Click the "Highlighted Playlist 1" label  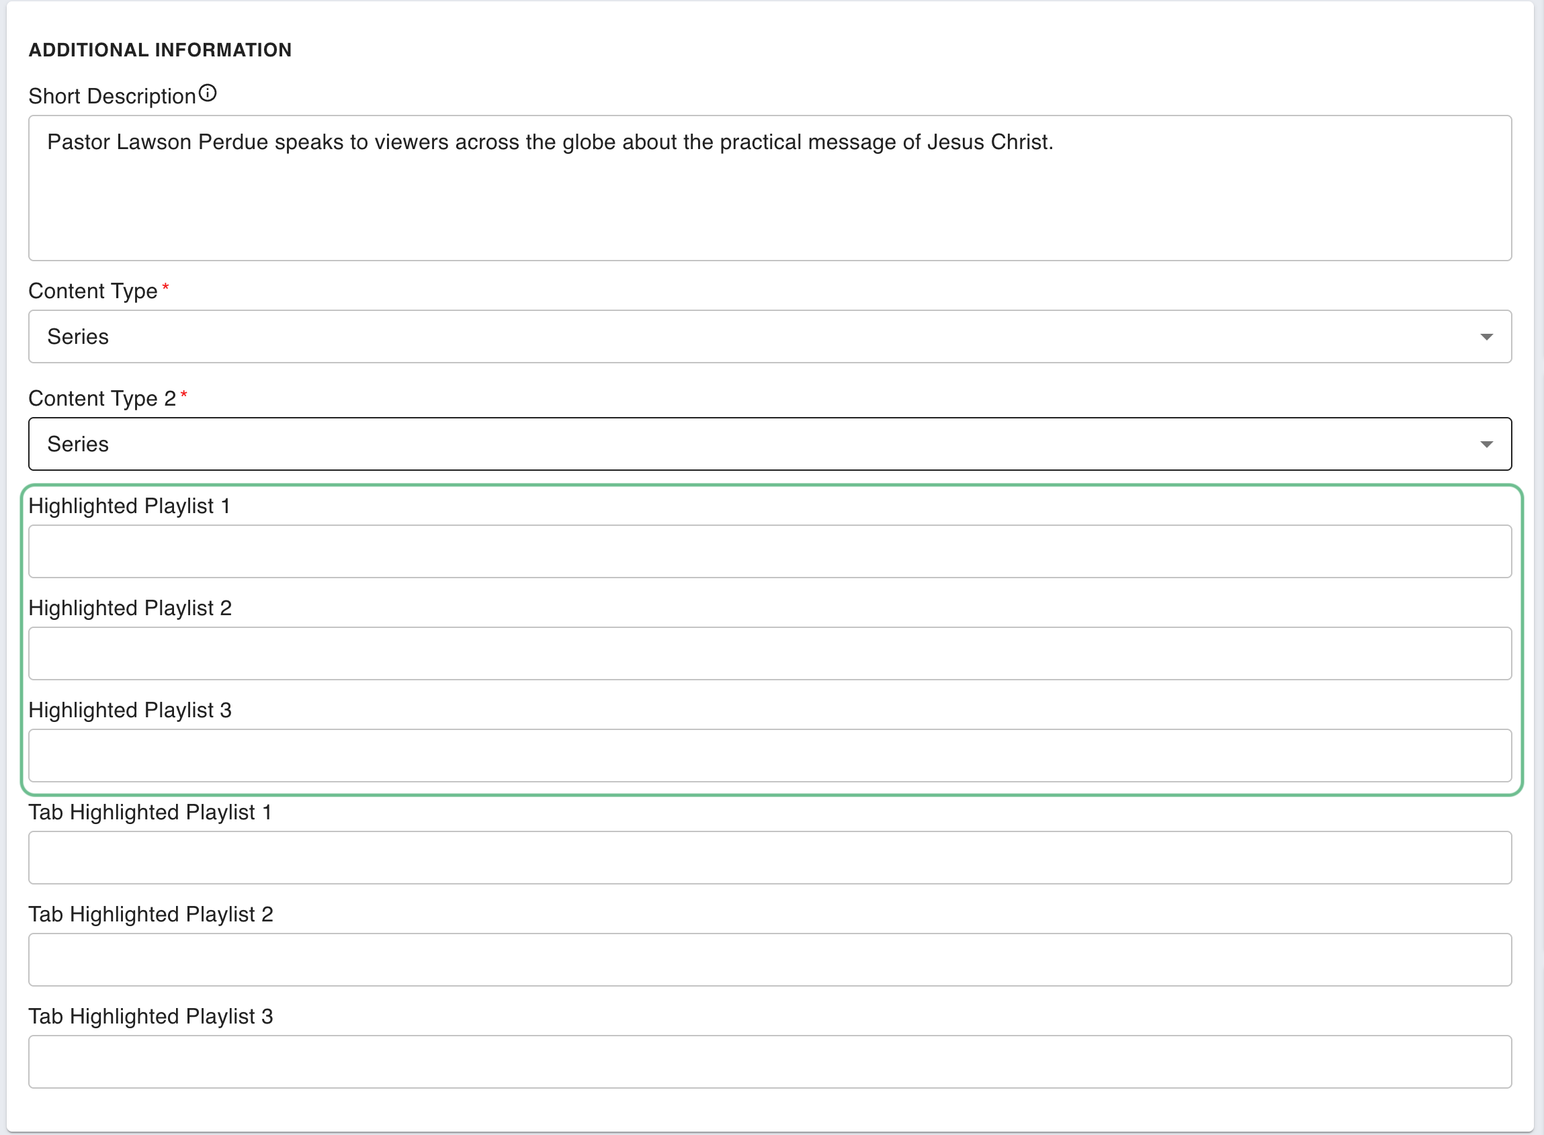coord(129,506)
